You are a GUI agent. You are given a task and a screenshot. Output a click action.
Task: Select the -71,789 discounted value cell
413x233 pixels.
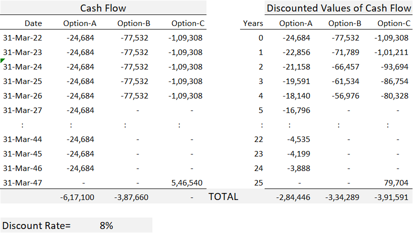click(x=345, y=52)
